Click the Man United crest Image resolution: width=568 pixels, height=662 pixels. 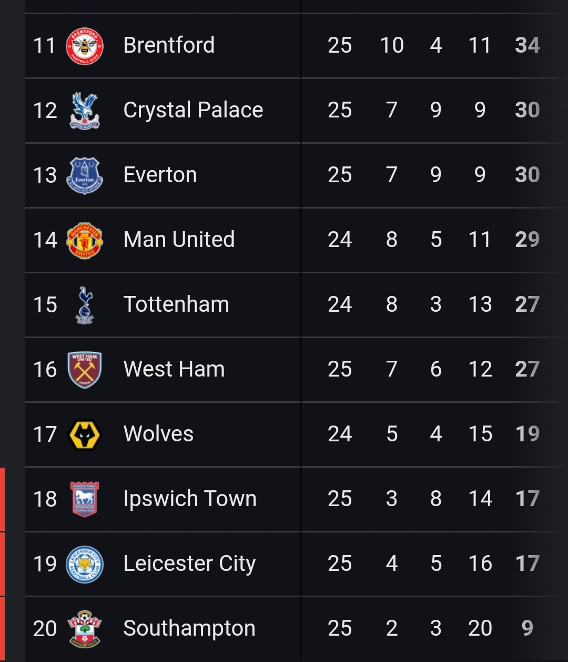coord(85,240)
